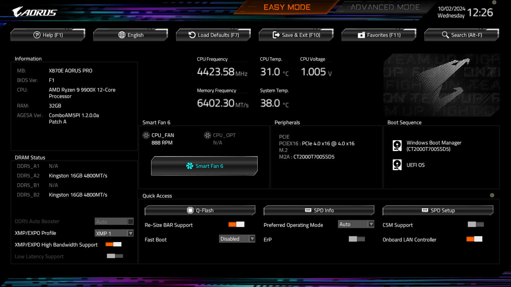The image size is (511, 287).
Task: Click Save & Exit (F10)
Action: click(x=296, y=35)
